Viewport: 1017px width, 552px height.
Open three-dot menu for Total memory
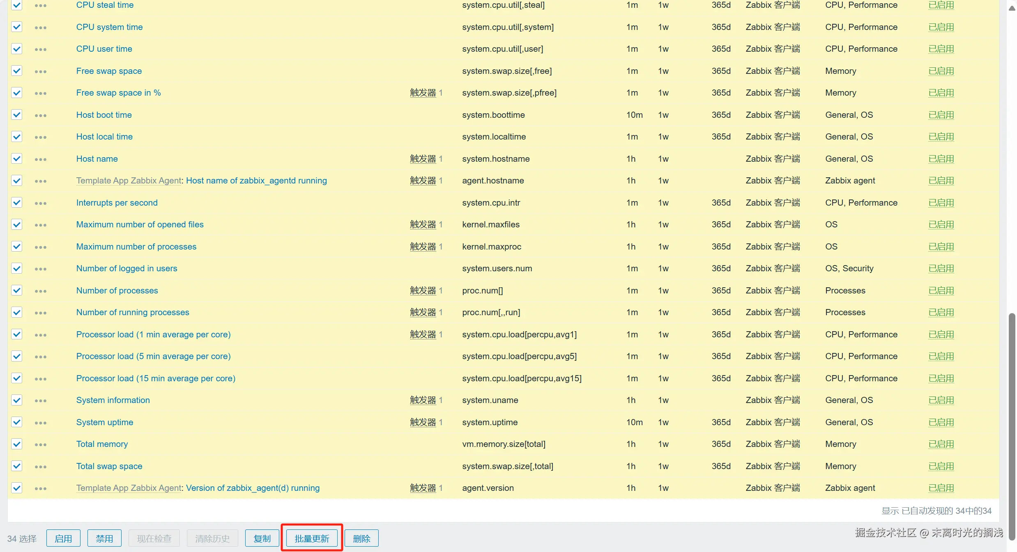click(41, 444)
